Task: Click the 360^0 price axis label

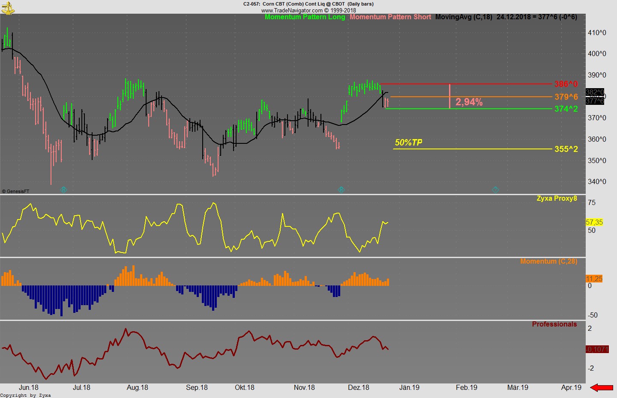Action: coord(597,140)
